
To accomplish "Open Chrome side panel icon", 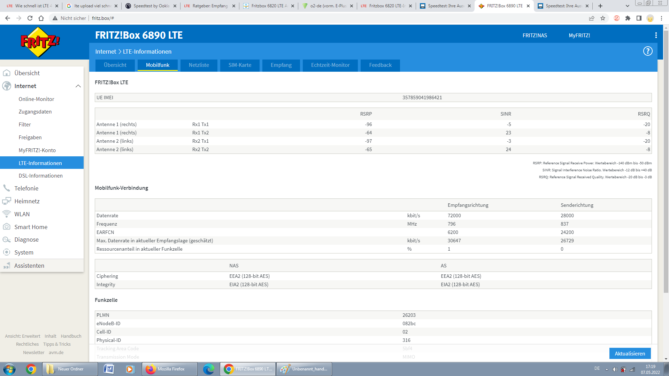I will coord(639,18).
